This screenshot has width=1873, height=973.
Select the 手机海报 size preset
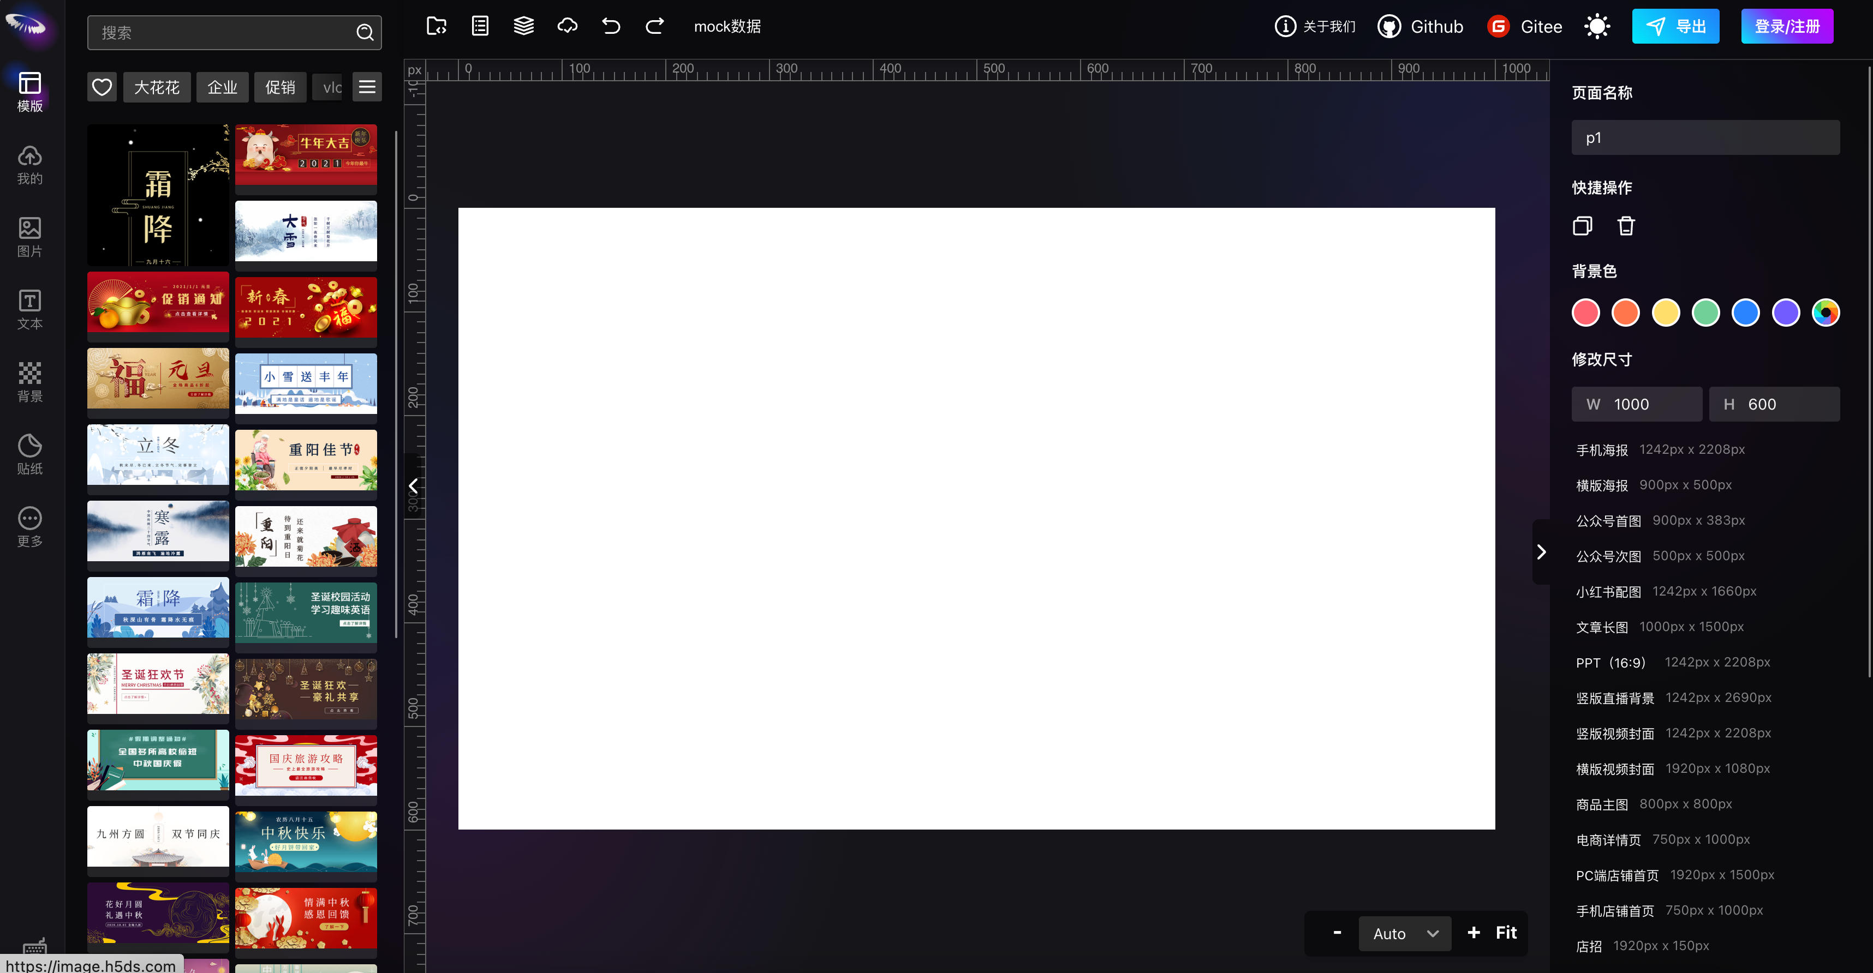1660,450
